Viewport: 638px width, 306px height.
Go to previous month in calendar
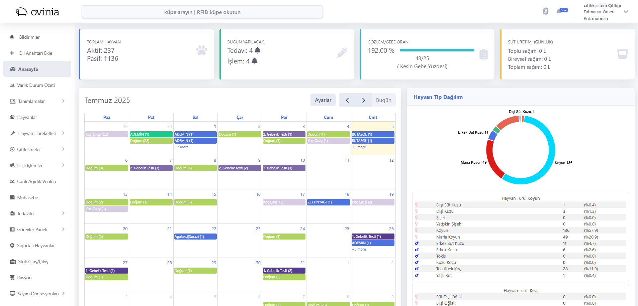[x=347, y=100]
